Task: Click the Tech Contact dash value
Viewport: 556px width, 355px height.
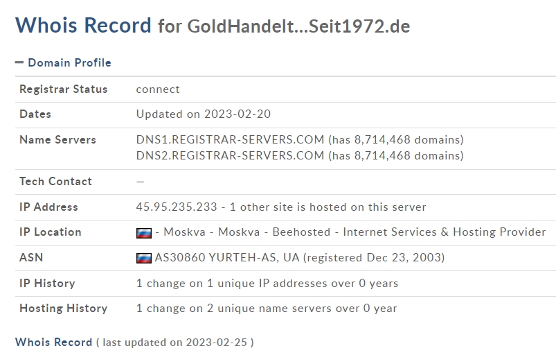Action: pyautogui.click(x=141, y=182)
